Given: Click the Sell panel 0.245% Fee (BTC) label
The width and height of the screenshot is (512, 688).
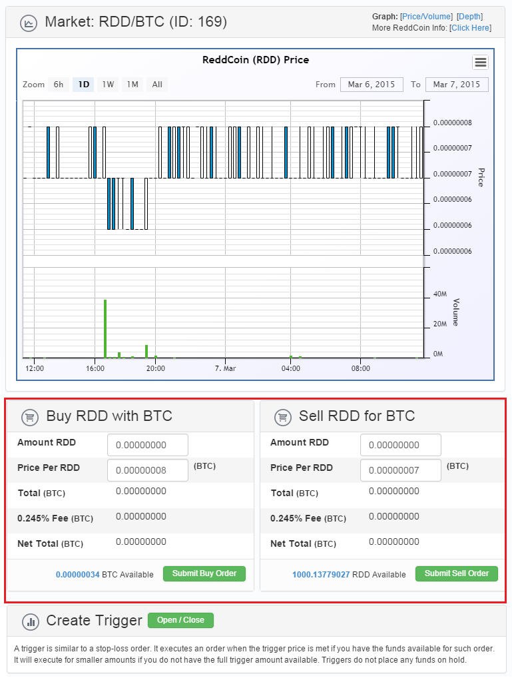Looking at the screenshot, I should (x=308, y=519).
